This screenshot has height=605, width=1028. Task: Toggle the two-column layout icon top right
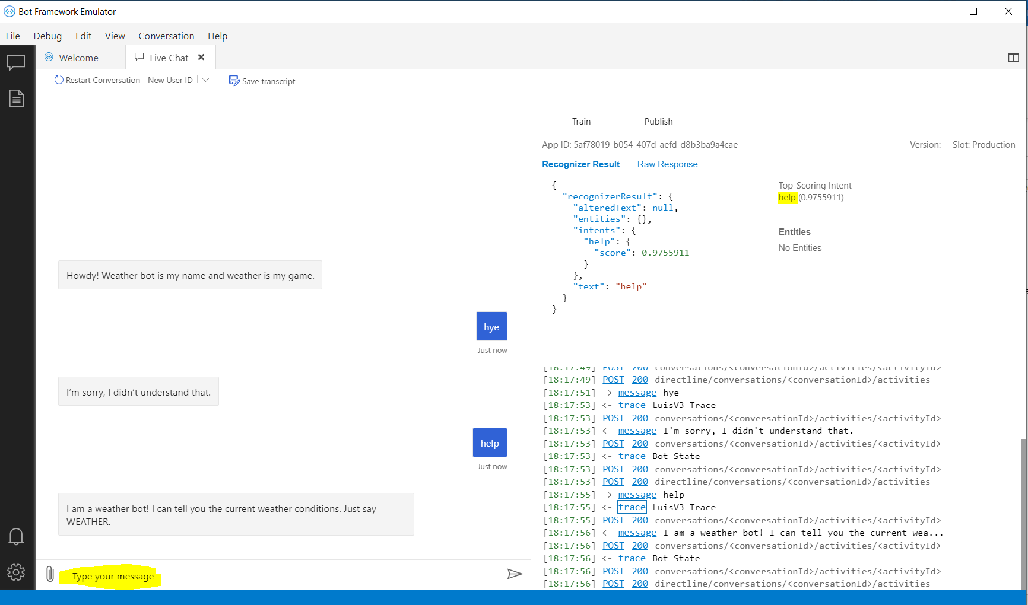pos(1013,57)
